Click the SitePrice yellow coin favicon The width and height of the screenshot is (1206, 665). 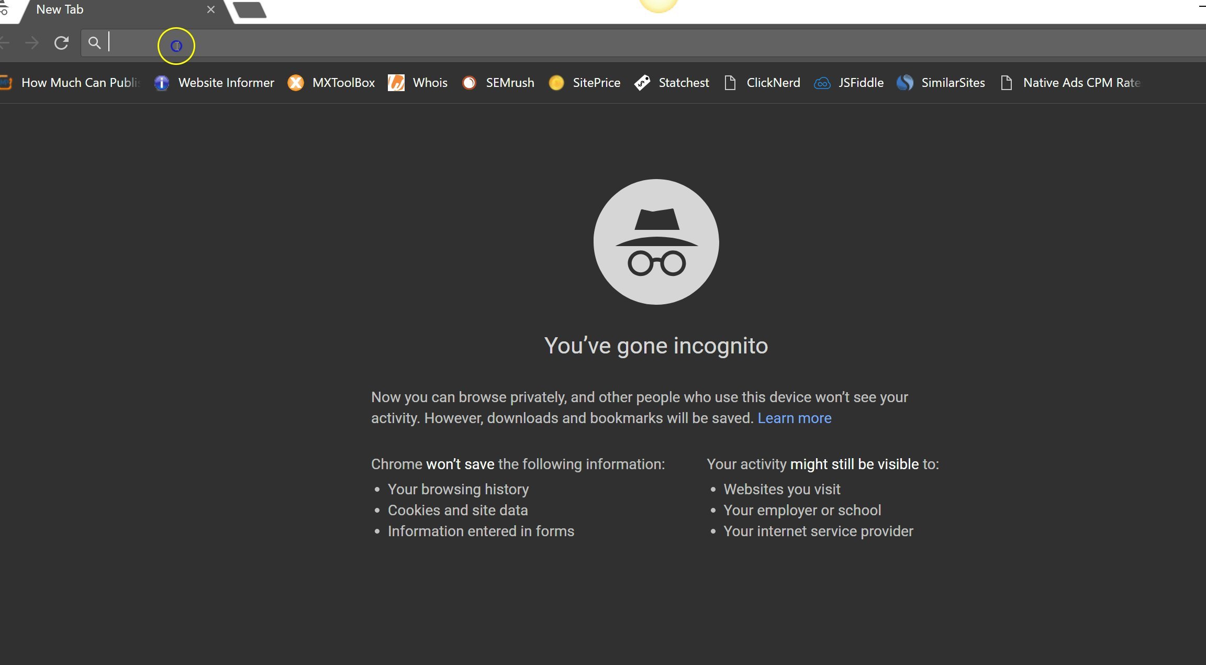tap(556, 83)
